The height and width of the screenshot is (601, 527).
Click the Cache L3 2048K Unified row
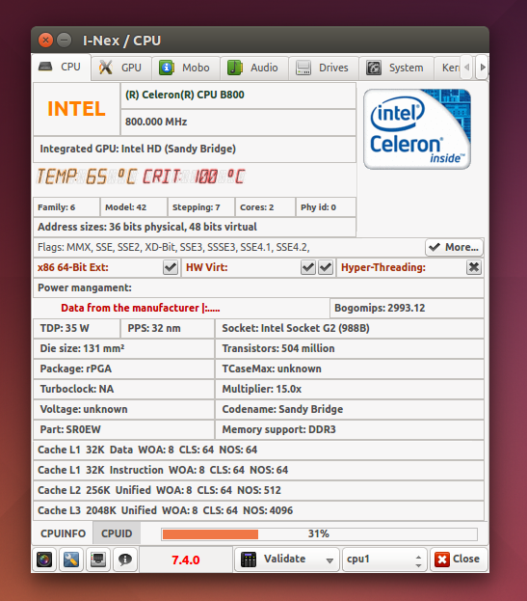pyautogui.click(x=259, y=511)
